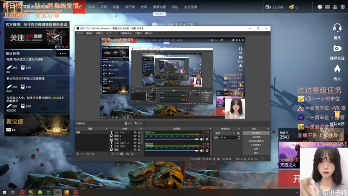Click the 传火 flame icon

coord(337,69)
